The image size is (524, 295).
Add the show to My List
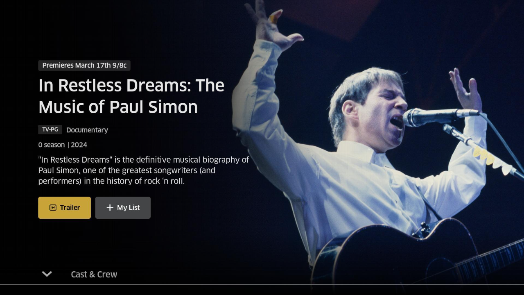coord(123,208)
